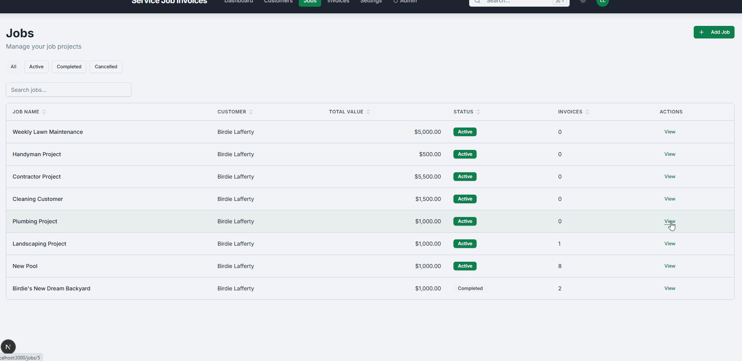The height and width of the screenshot is (361, 742).
Task: Click the Add Job button
Action: click(714, 32)
